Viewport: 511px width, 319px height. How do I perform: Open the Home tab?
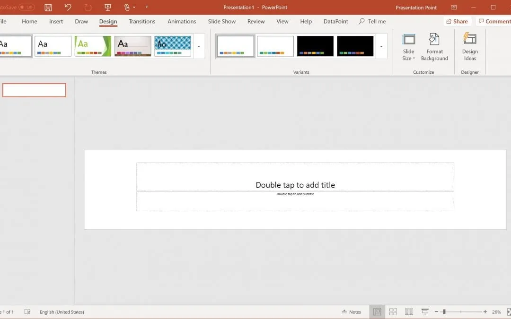click(29, 21)
